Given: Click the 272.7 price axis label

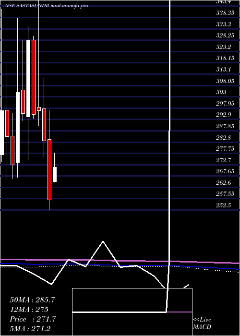Looking at the screenshot, I should [224, 160].
